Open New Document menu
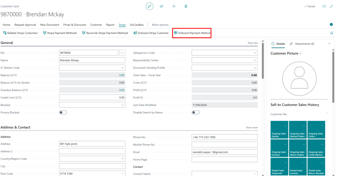 pos(50,25)
